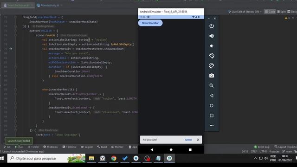Viewport: 297px width, 167px height.
Task: Collapse the when(snackbarResult) fold marker
Action: click(15, 90)
